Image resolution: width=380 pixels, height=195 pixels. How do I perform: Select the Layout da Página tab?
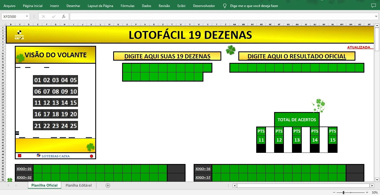(x=100, y=6)
